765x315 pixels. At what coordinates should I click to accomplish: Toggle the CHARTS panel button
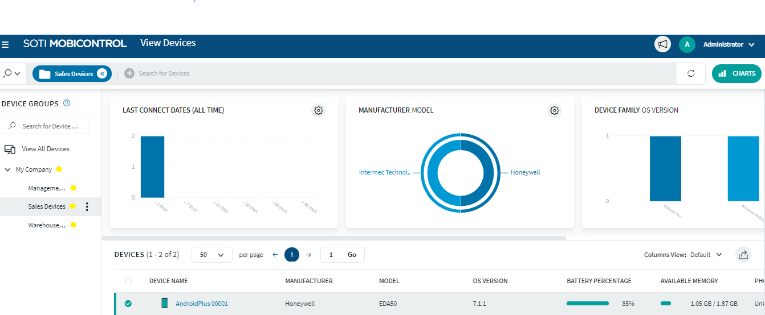point(736,73)
